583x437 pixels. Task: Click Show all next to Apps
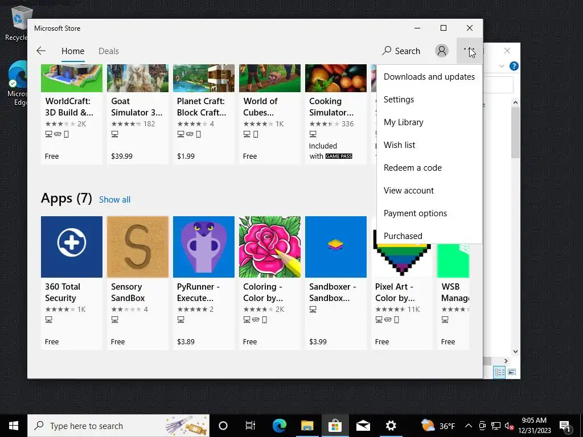[114, 200]
